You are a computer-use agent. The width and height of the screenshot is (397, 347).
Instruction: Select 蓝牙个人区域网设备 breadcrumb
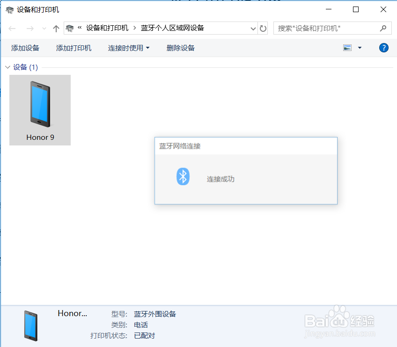pyautogui.click(x=172, y=28)
